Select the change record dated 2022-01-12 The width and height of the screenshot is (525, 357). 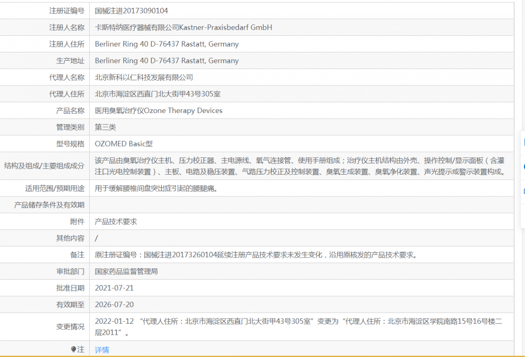click(x=299, y=327)
